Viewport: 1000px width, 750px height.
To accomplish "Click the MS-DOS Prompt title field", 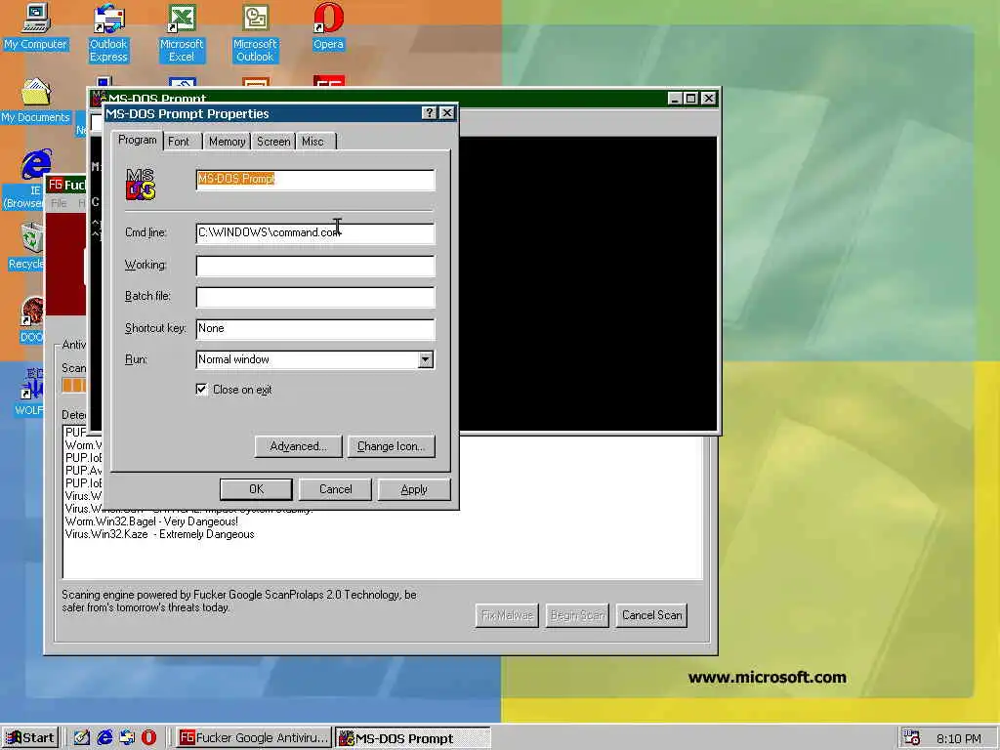I will [x=315, y=180].
